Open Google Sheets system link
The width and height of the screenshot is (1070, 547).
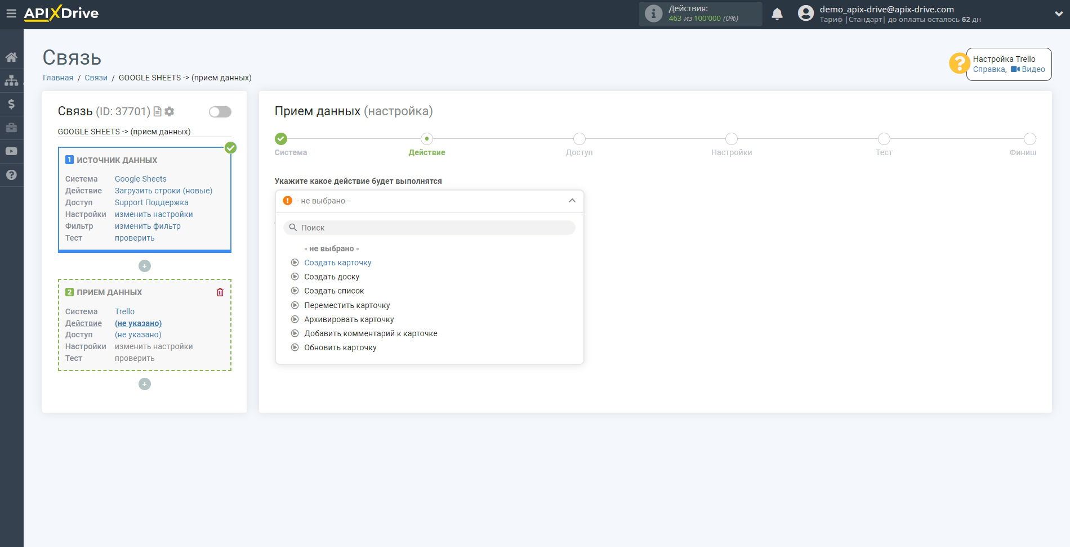141,179
